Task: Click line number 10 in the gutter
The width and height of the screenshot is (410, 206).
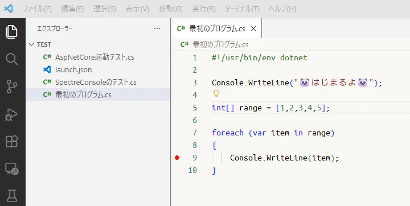Action: (192, 171)
